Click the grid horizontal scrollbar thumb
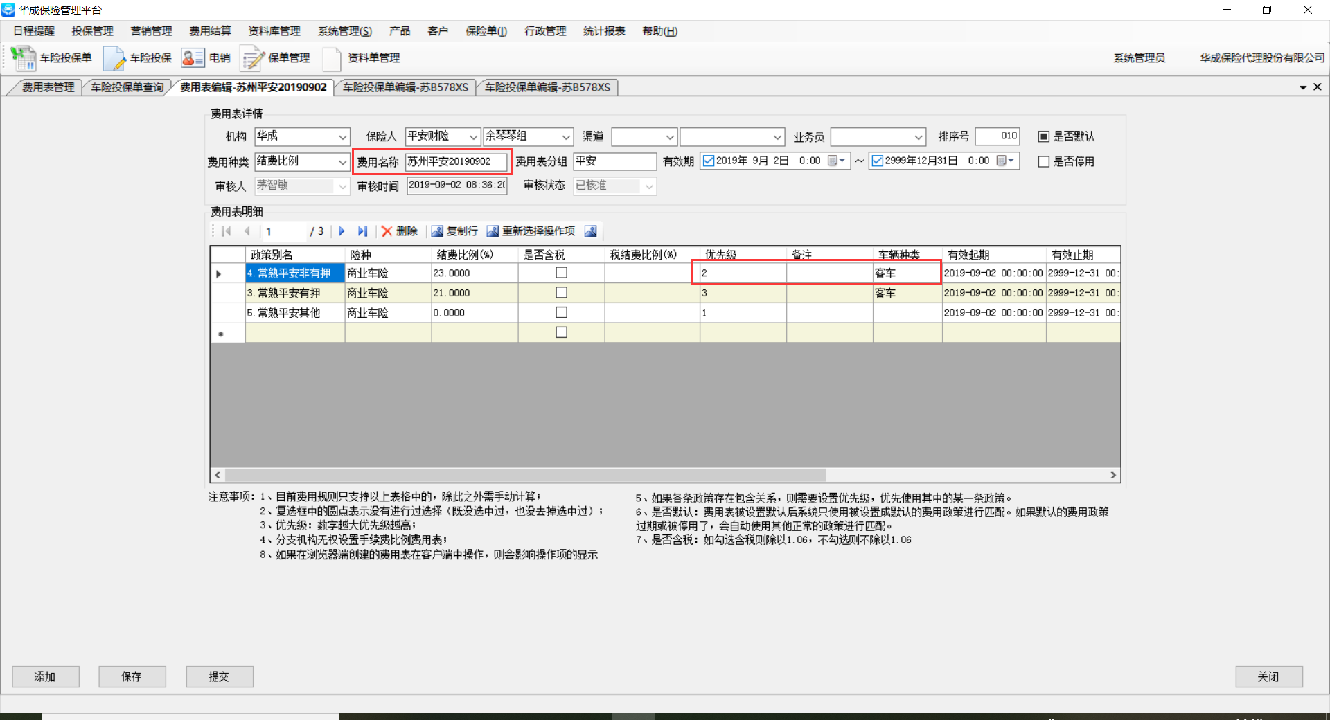The height and width of the screenshot is (720, 1330). point(526,475)
